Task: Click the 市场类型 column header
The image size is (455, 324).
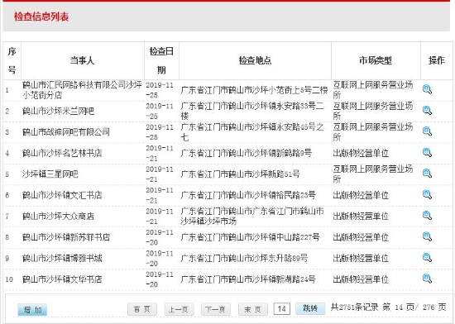Action: 376,60
